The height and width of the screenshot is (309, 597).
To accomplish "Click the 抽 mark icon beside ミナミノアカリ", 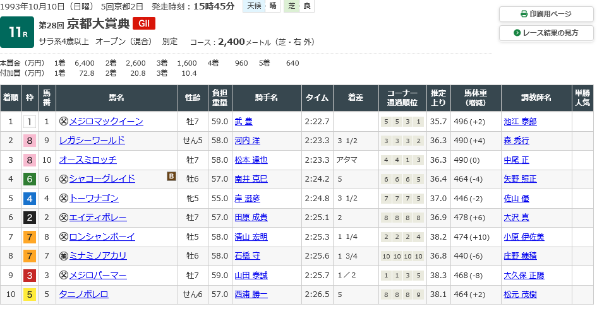I will click(64, 256).
